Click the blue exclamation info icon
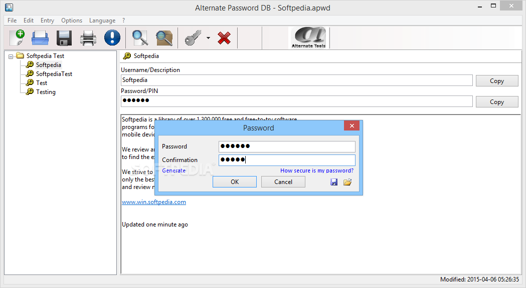 [112, 37]
